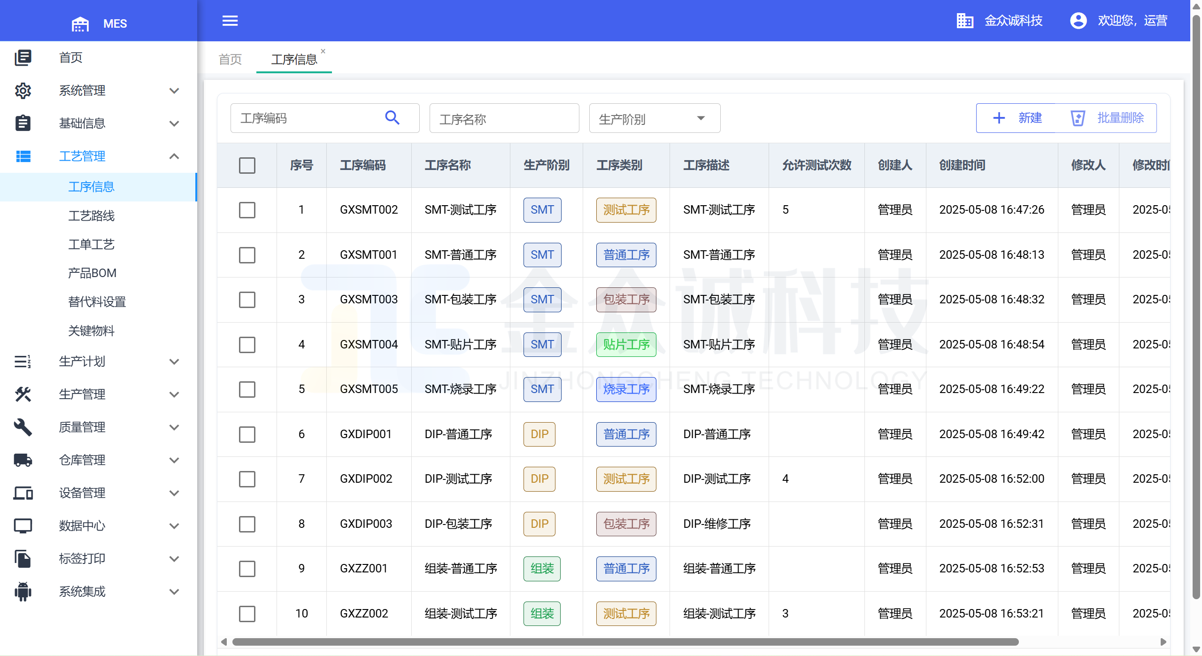Click the hamburger menu icon in header
This screenshot has width=1202, height=656.
click(230, 21)
